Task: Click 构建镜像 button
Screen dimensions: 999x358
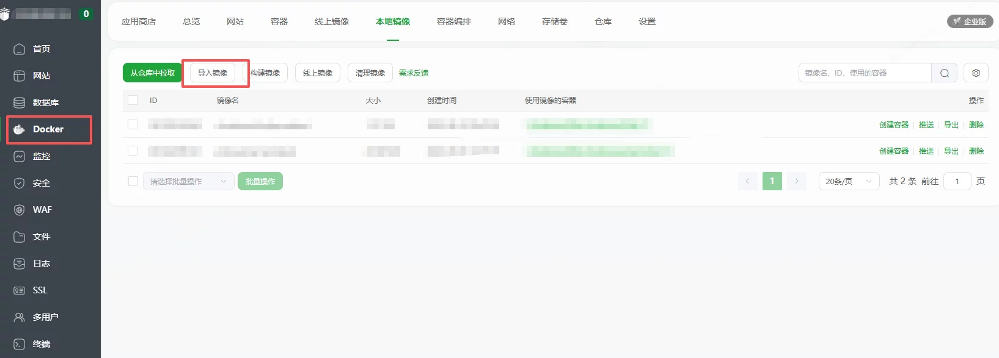Action: click(265, 73)
